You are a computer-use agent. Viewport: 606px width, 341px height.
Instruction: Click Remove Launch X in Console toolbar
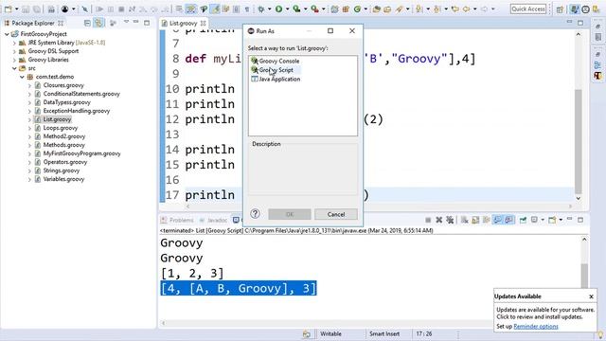(x=439, y=220)
